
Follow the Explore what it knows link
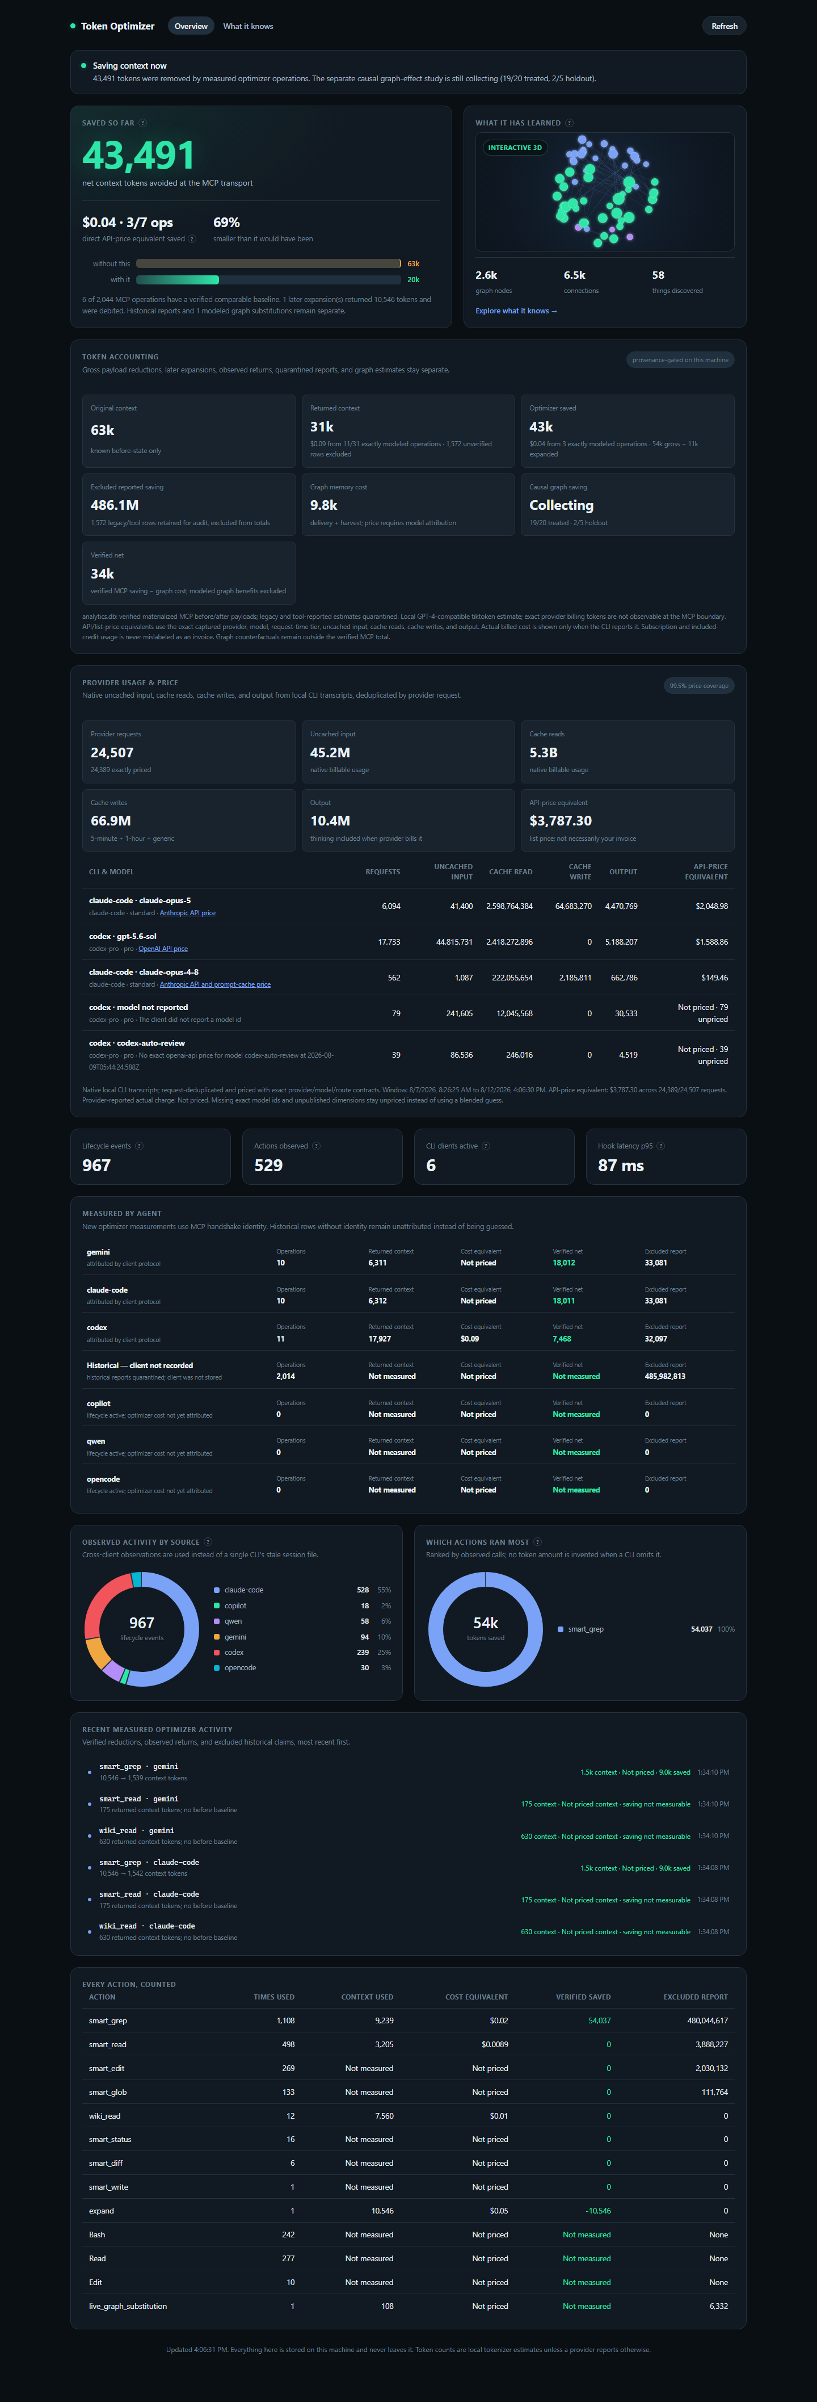tap(516, 311)
